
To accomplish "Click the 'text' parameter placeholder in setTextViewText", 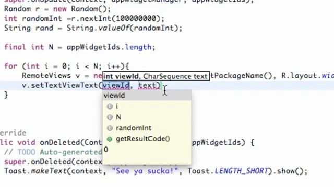I will (147, 85).
